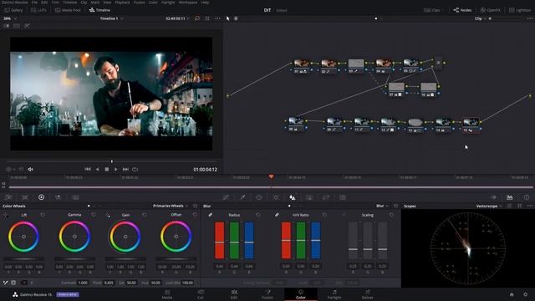Switch to the Edit page

pos(234,294)
